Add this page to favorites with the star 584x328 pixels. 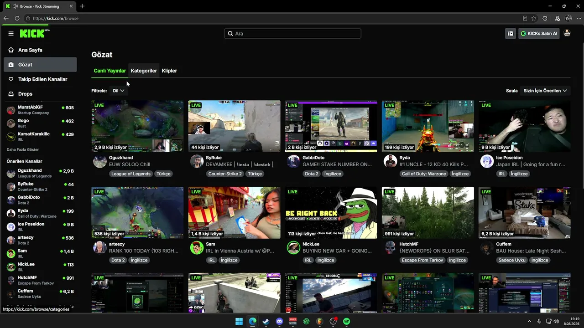534,18
